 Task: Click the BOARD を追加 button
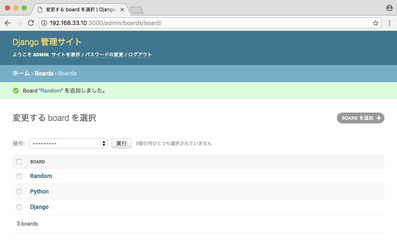click(x=361, y=118)
